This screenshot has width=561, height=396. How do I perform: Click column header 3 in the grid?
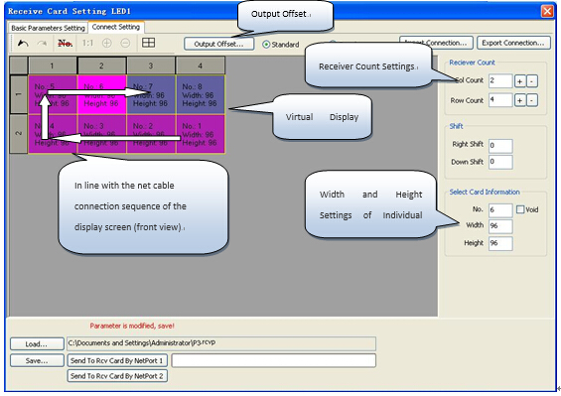tap(151, 66)
